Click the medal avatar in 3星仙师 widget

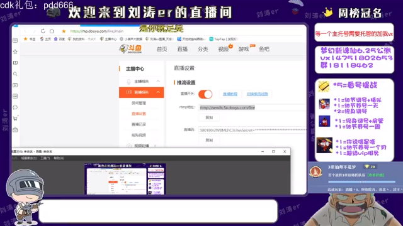point(315,171)
